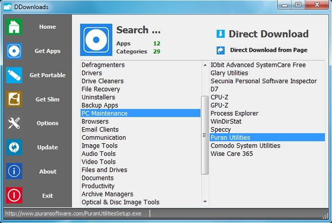Click the Direct Download from Page arrow icon

pos(220,50)
